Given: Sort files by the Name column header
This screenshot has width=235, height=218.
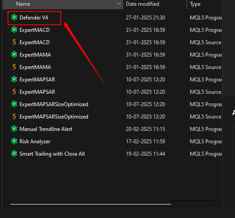Looking at the screenshot, I should point(23,4).
